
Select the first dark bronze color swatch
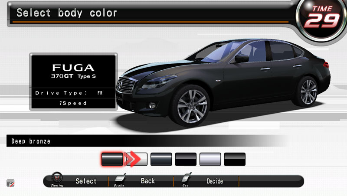(x=112, y=159)
